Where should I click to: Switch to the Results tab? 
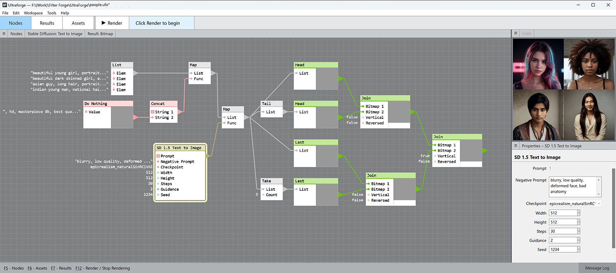point(47,23)
